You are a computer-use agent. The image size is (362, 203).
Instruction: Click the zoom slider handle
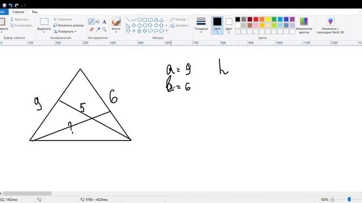tap(349, 199)
